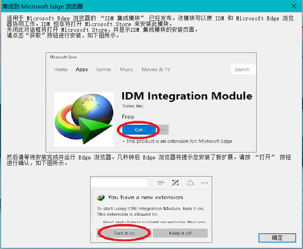Select the Home tab in Store illustration
The image size is (303, 249).
(x=61, y=69)
